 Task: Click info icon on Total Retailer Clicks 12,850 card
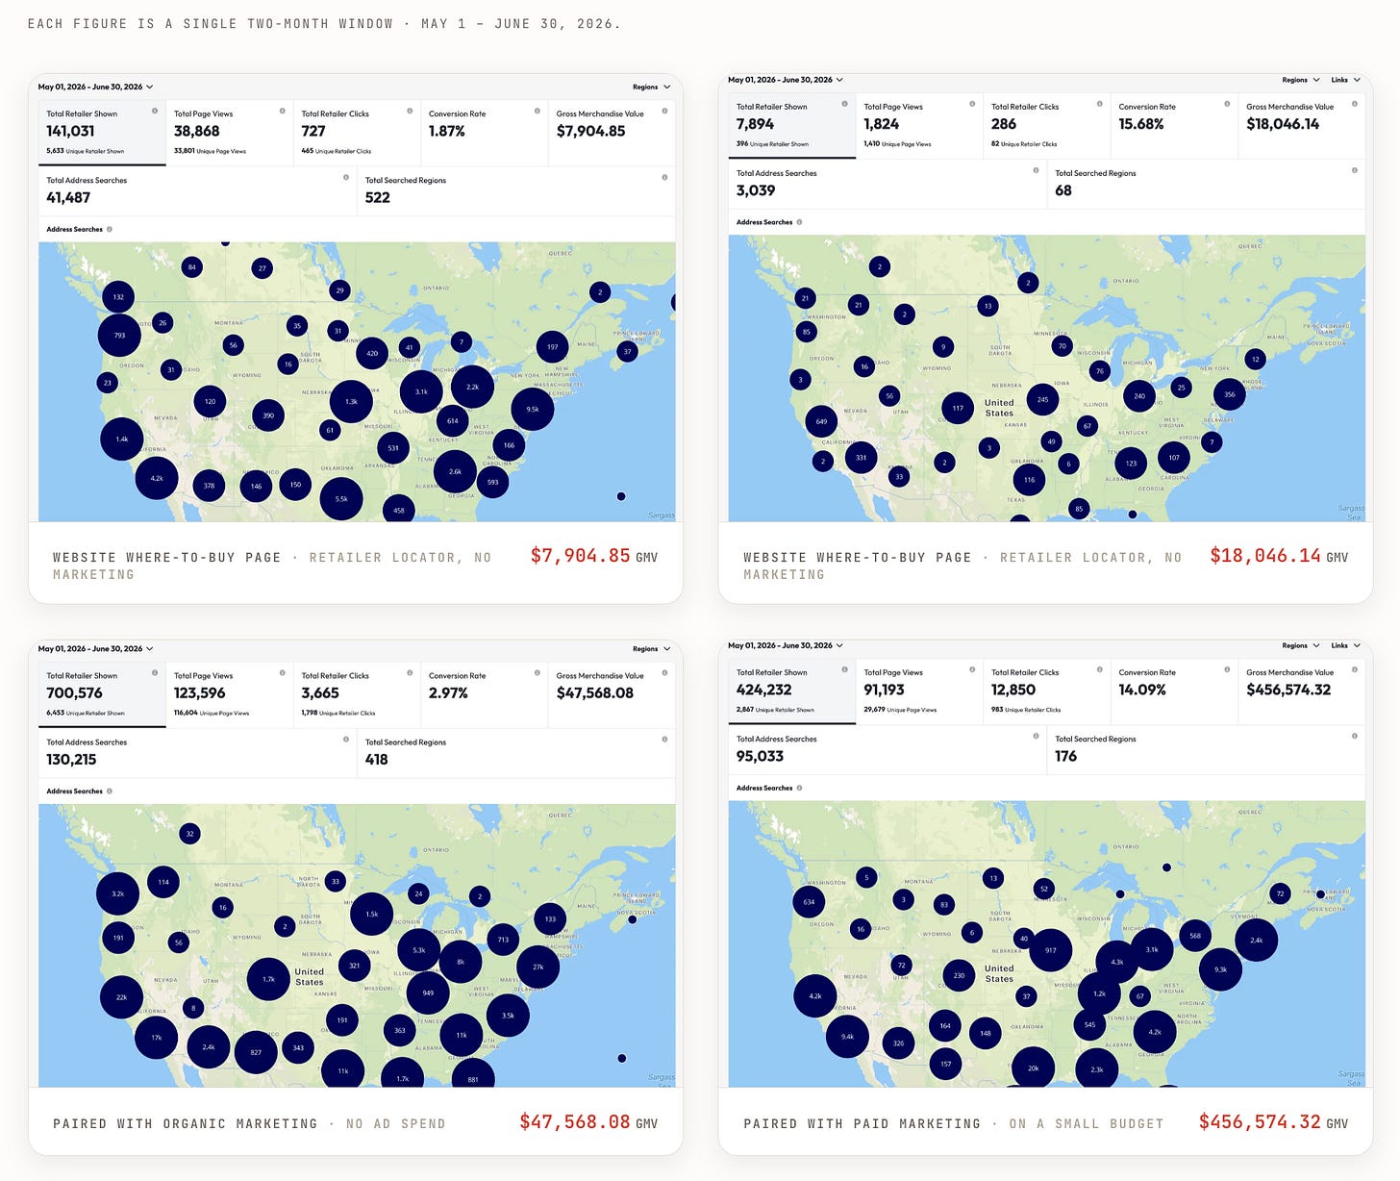pos(1099,669)
